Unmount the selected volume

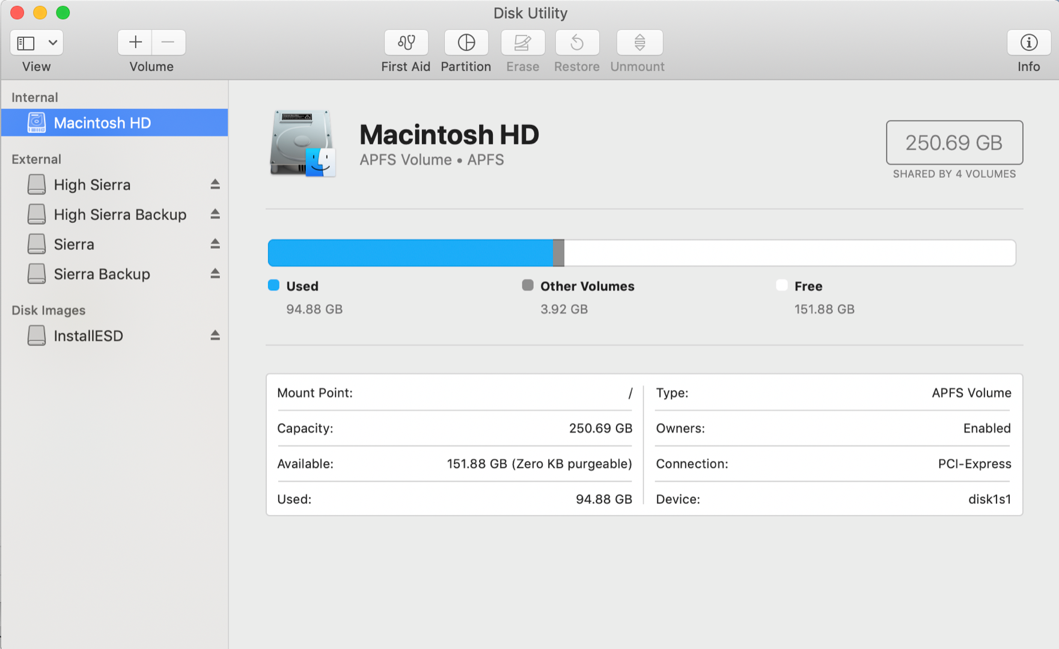coord(639,43)
